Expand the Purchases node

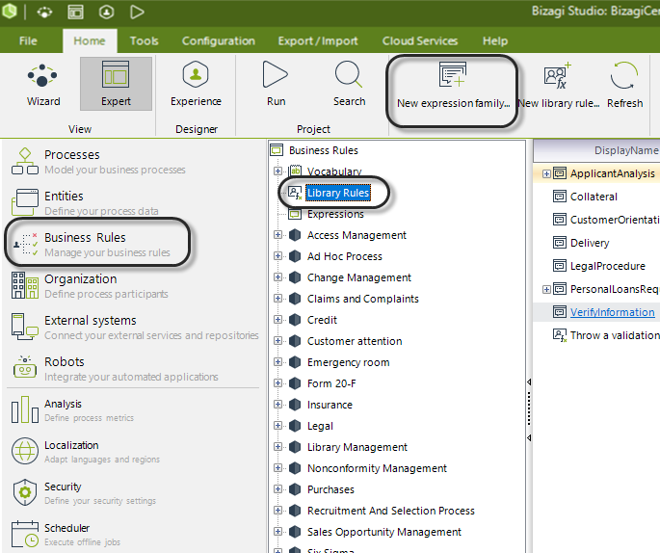[277, 489]
